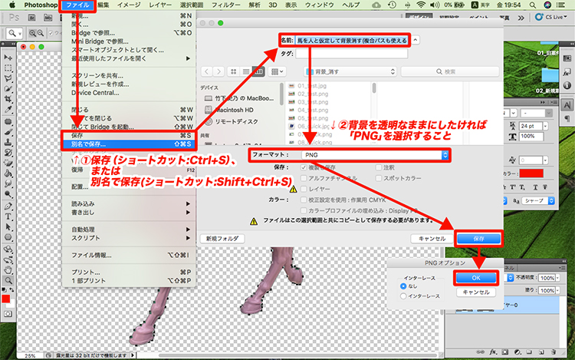This screenshot has width=575, height=360.
Task: Select the Paint Bucket tool
Action: click(8, 173)
